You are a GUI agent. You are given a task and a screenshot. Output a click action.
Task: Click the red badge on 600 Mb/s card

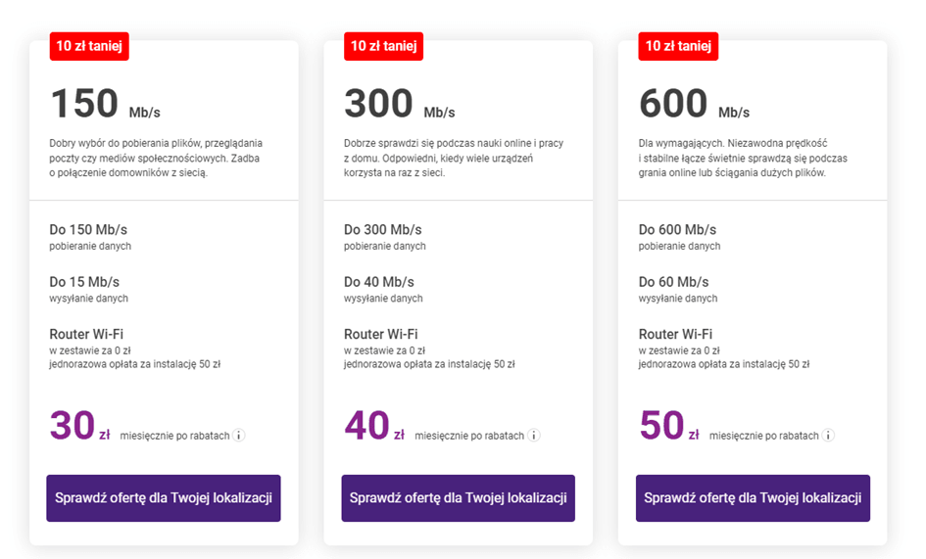coord(678,46)
